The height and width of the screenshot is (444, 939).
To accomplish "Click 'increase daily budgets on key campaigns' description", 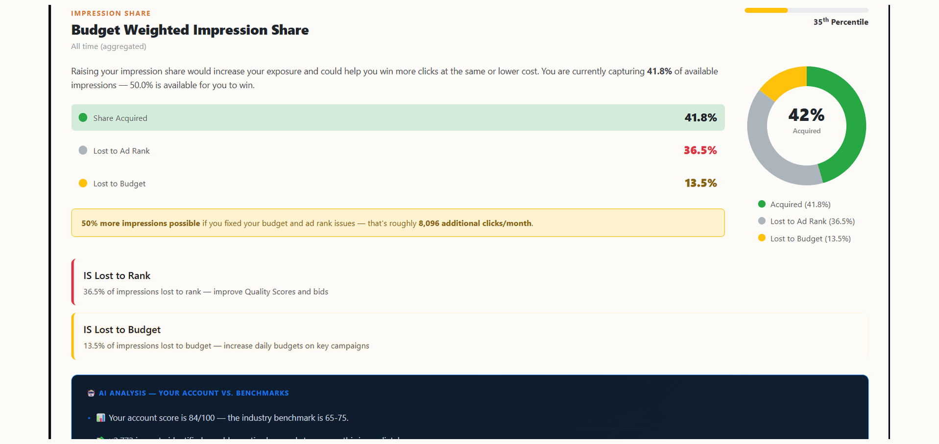I will coord(296,346).
